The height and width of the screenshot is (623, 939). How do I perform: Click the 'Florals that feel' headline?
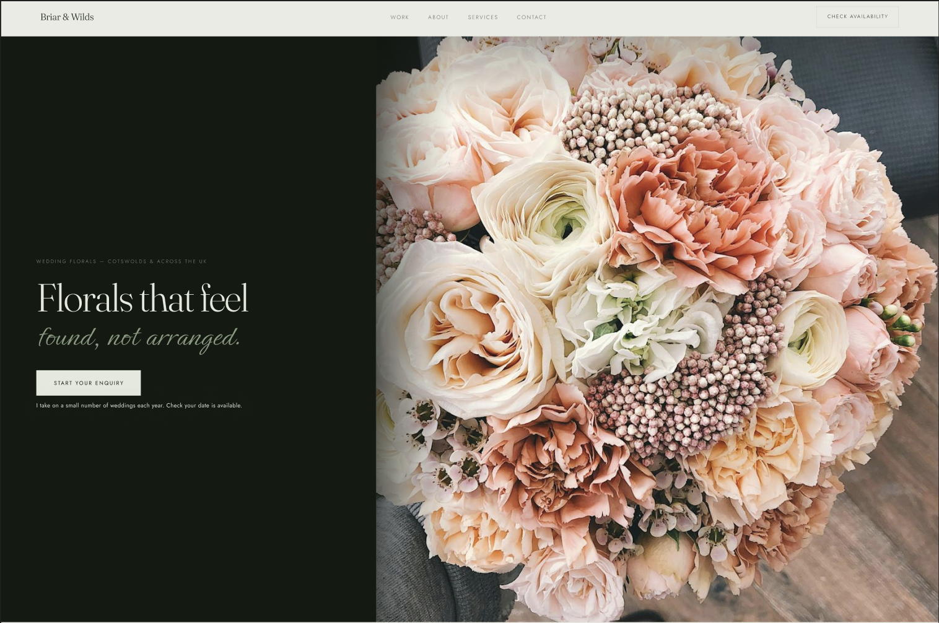coord(142,298)
